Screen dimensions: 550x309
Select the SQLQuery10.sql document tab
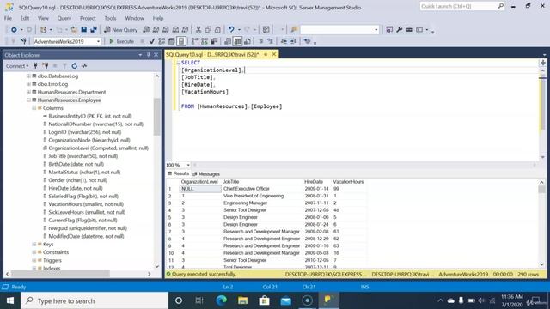[212, 55]
